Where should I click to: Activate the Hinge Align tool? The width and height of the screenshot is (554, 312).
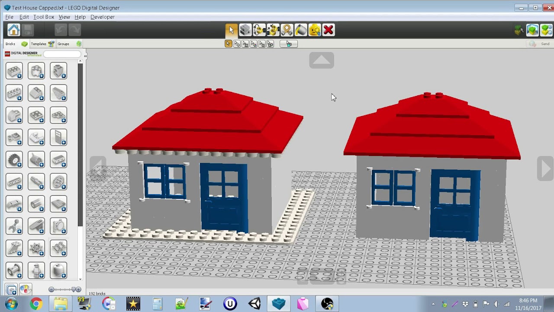click(x=273, y=30)
